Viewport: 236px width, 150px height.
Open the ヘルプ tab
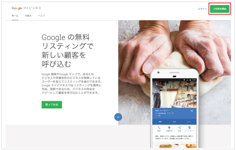pos(42,16)
